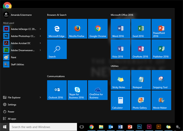
Task: Launch Mozilla Firefox tile
Action: pyautogui.click(x=77, y=29)
